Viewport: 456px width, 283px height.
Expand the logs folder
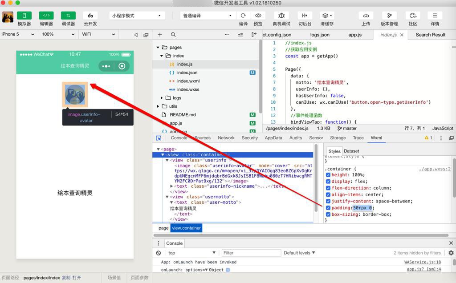[162, 98]
